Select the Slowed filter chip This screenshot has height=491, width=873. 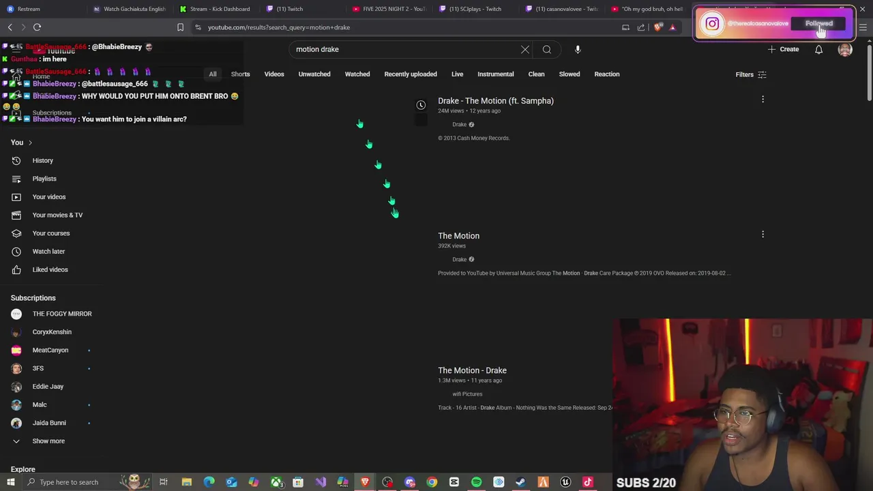[569, 74]
